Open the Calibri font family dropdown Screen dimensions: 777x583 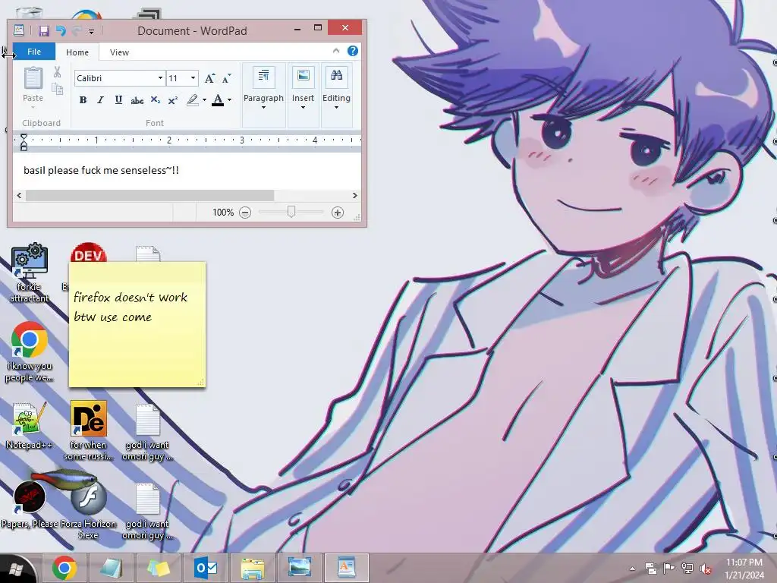tap(160, 78)
